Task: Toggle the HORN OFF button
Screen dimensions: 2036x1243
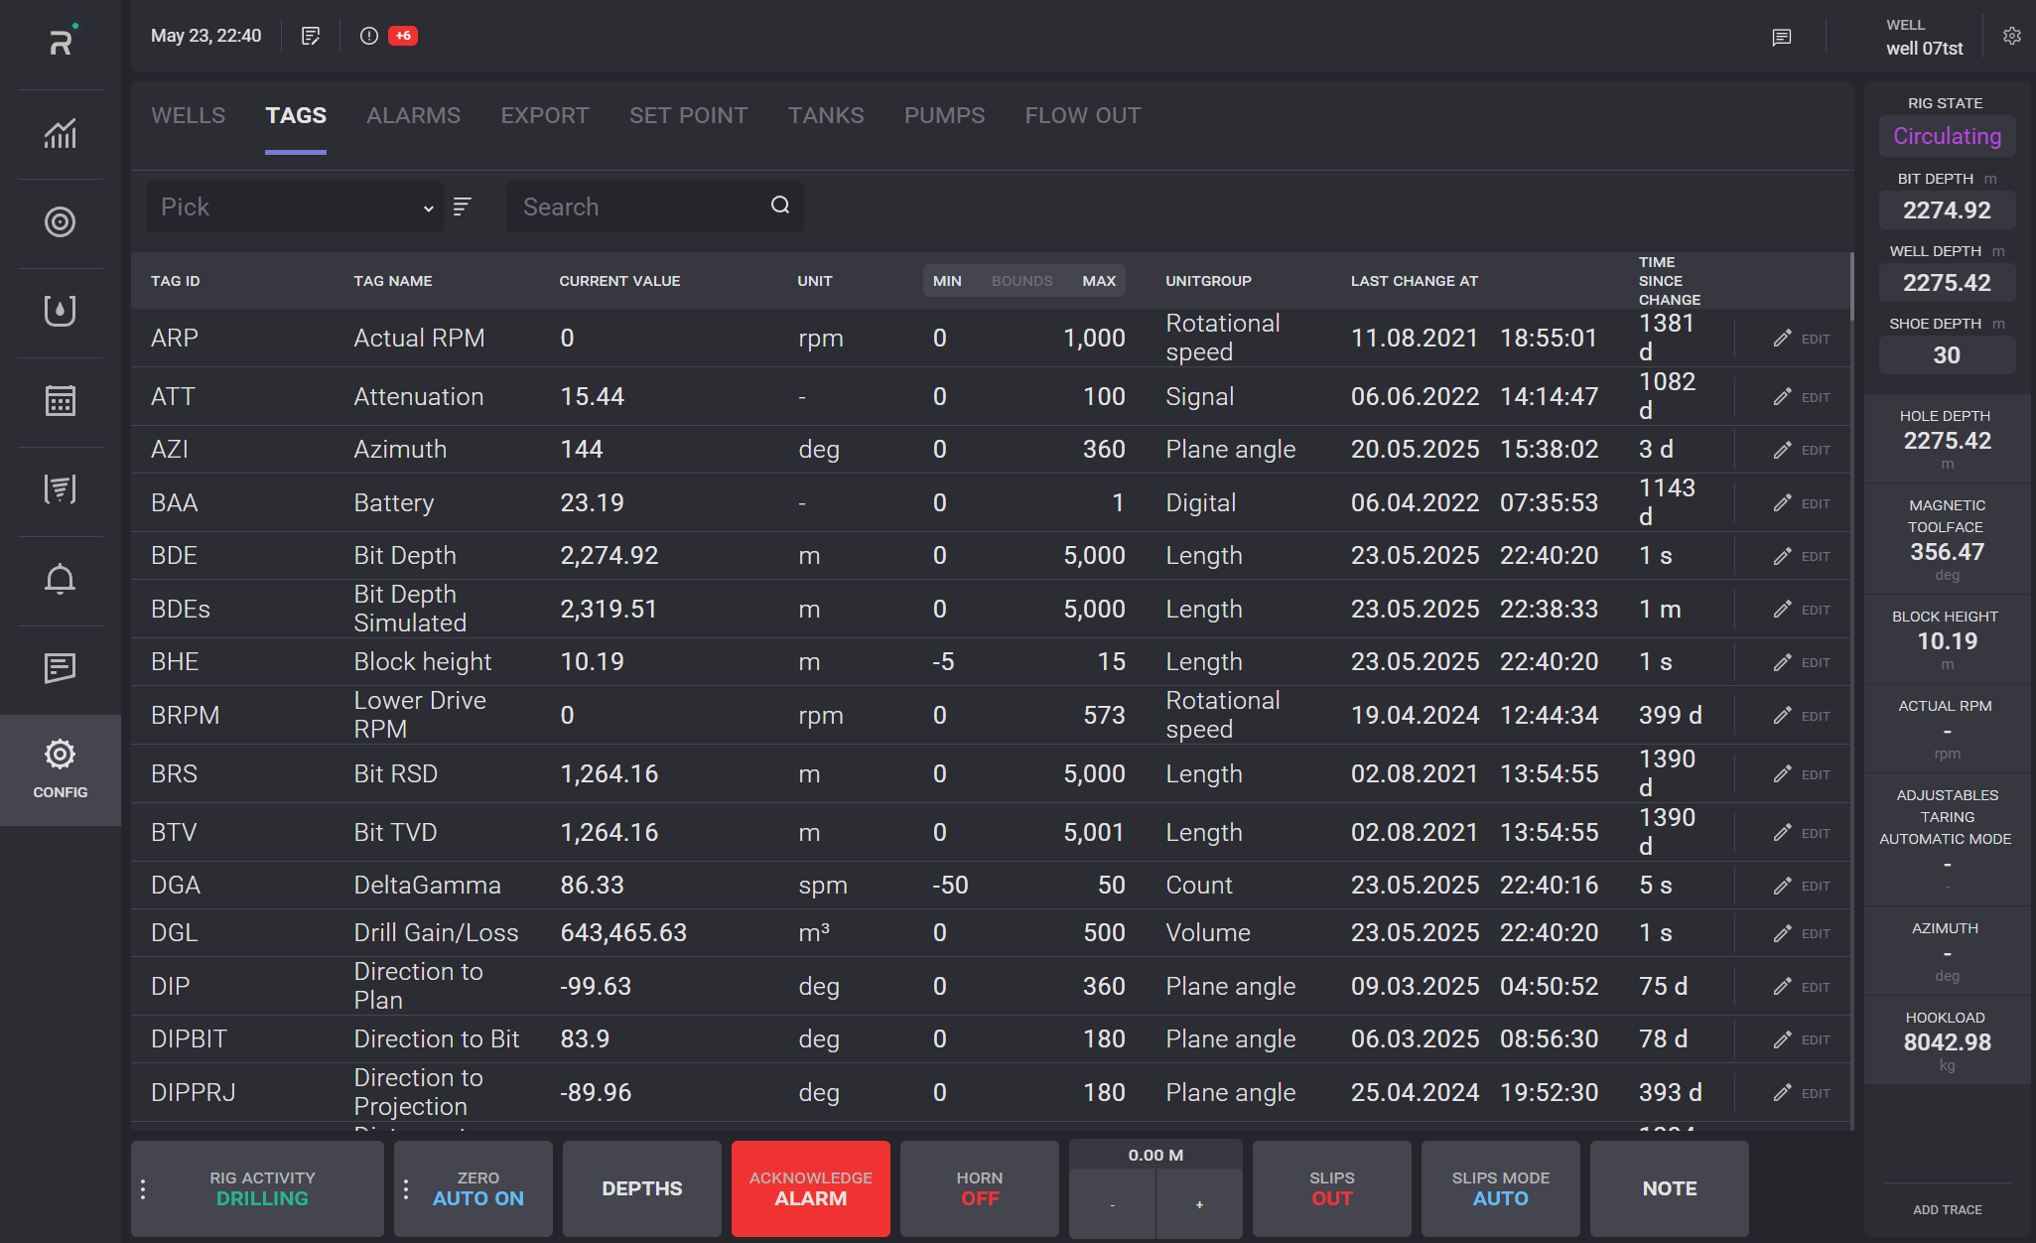Action: pyautogui.click(x=979, y=1188)
